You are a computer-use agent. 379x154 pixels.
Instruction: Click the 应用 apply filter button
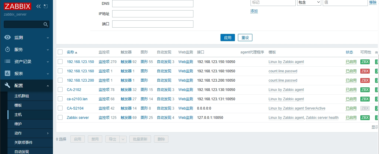(x=227, y=38)
